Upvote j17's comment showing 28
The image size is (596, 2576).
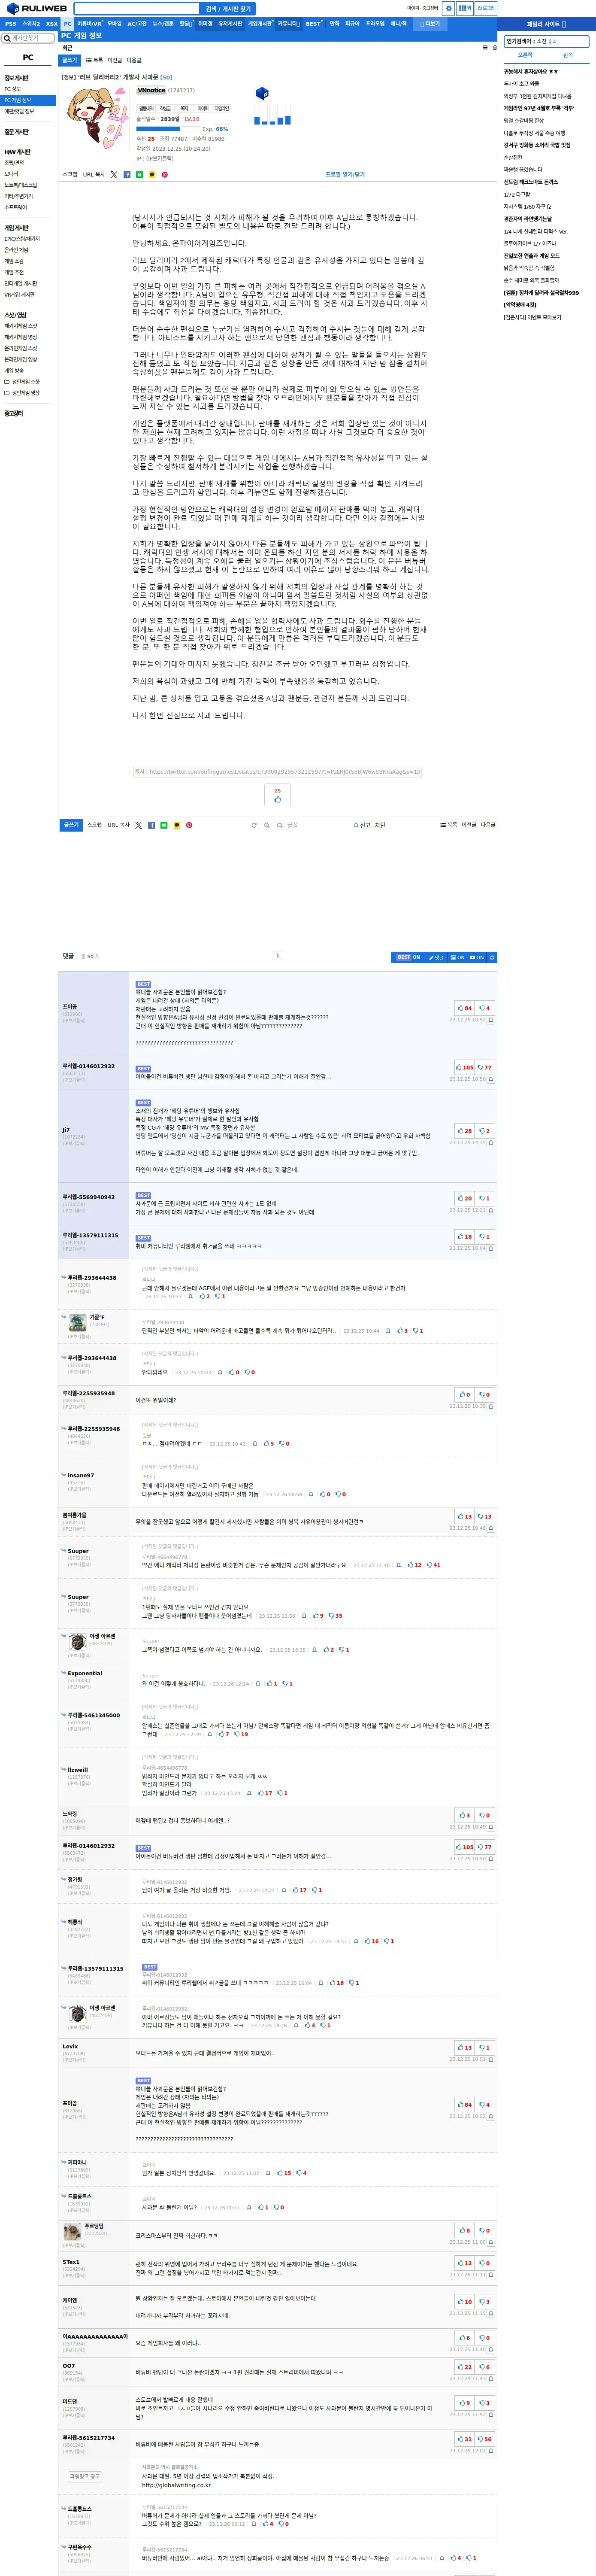click(465, 1131)
